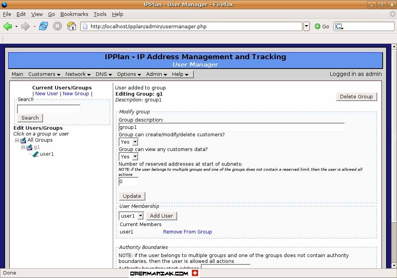Click the 'Editing Group: g1' heading
Image resolution: width=397 pixels, height=278 pixels.
139,94
